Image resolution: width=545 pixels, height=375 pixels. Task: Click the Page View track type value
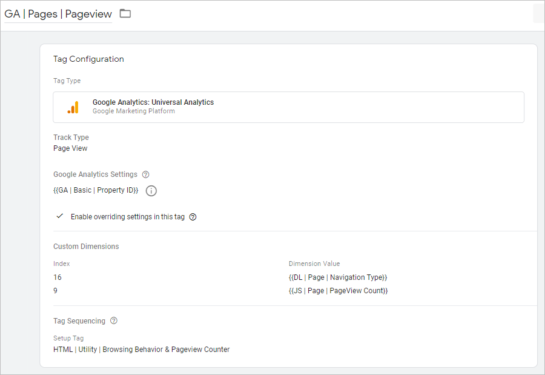pos(70,148)
